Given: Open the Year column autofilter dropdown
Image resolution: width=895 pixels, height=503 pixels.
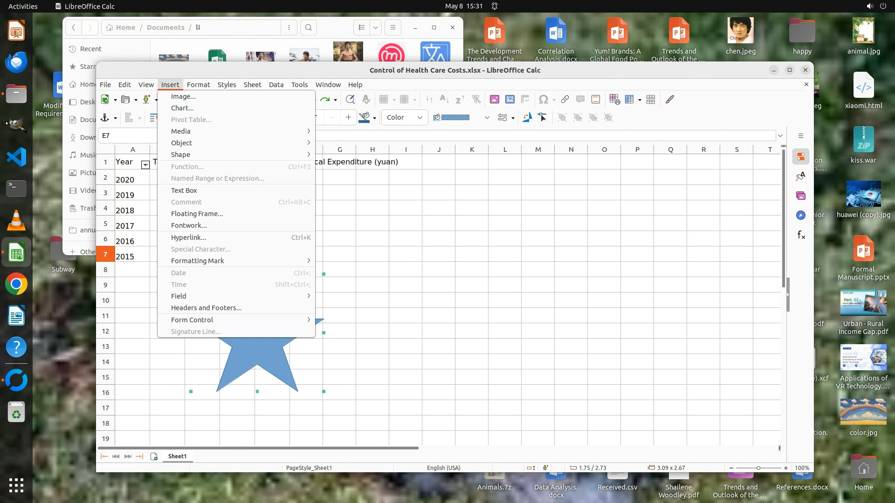Looking at the screenshot, I should click(145, 165).
